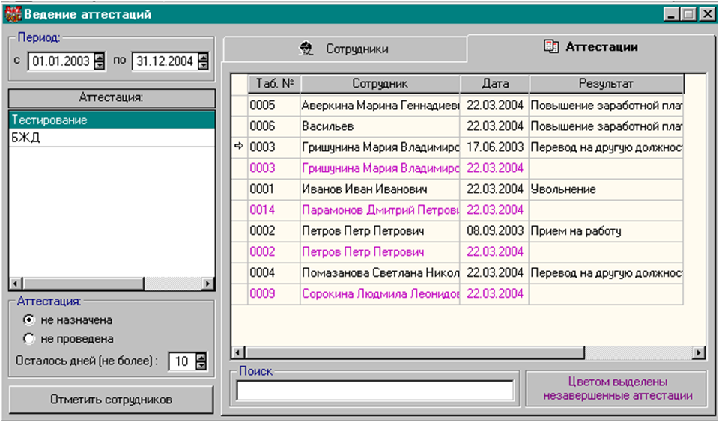This screenshot has height=422, width=719.
Task: Click the Отметить сотрудников button
Action: click(112, 400)
